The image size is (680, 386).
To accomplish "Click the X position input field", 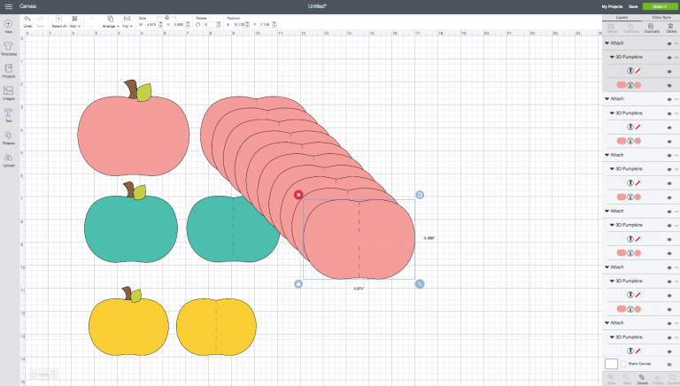I will point(239,25).
